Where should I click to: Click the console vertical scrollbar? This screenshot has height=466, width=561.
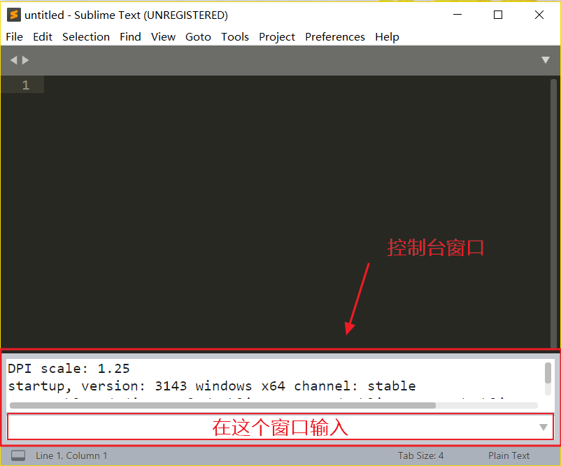pos(548,373)
